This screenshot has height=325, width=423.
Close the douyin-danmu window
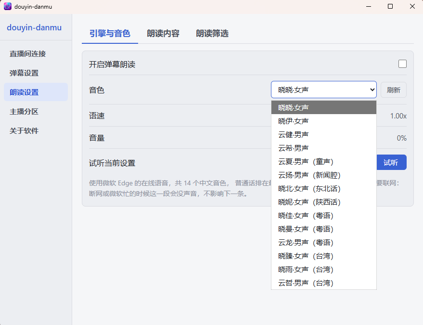412,6
